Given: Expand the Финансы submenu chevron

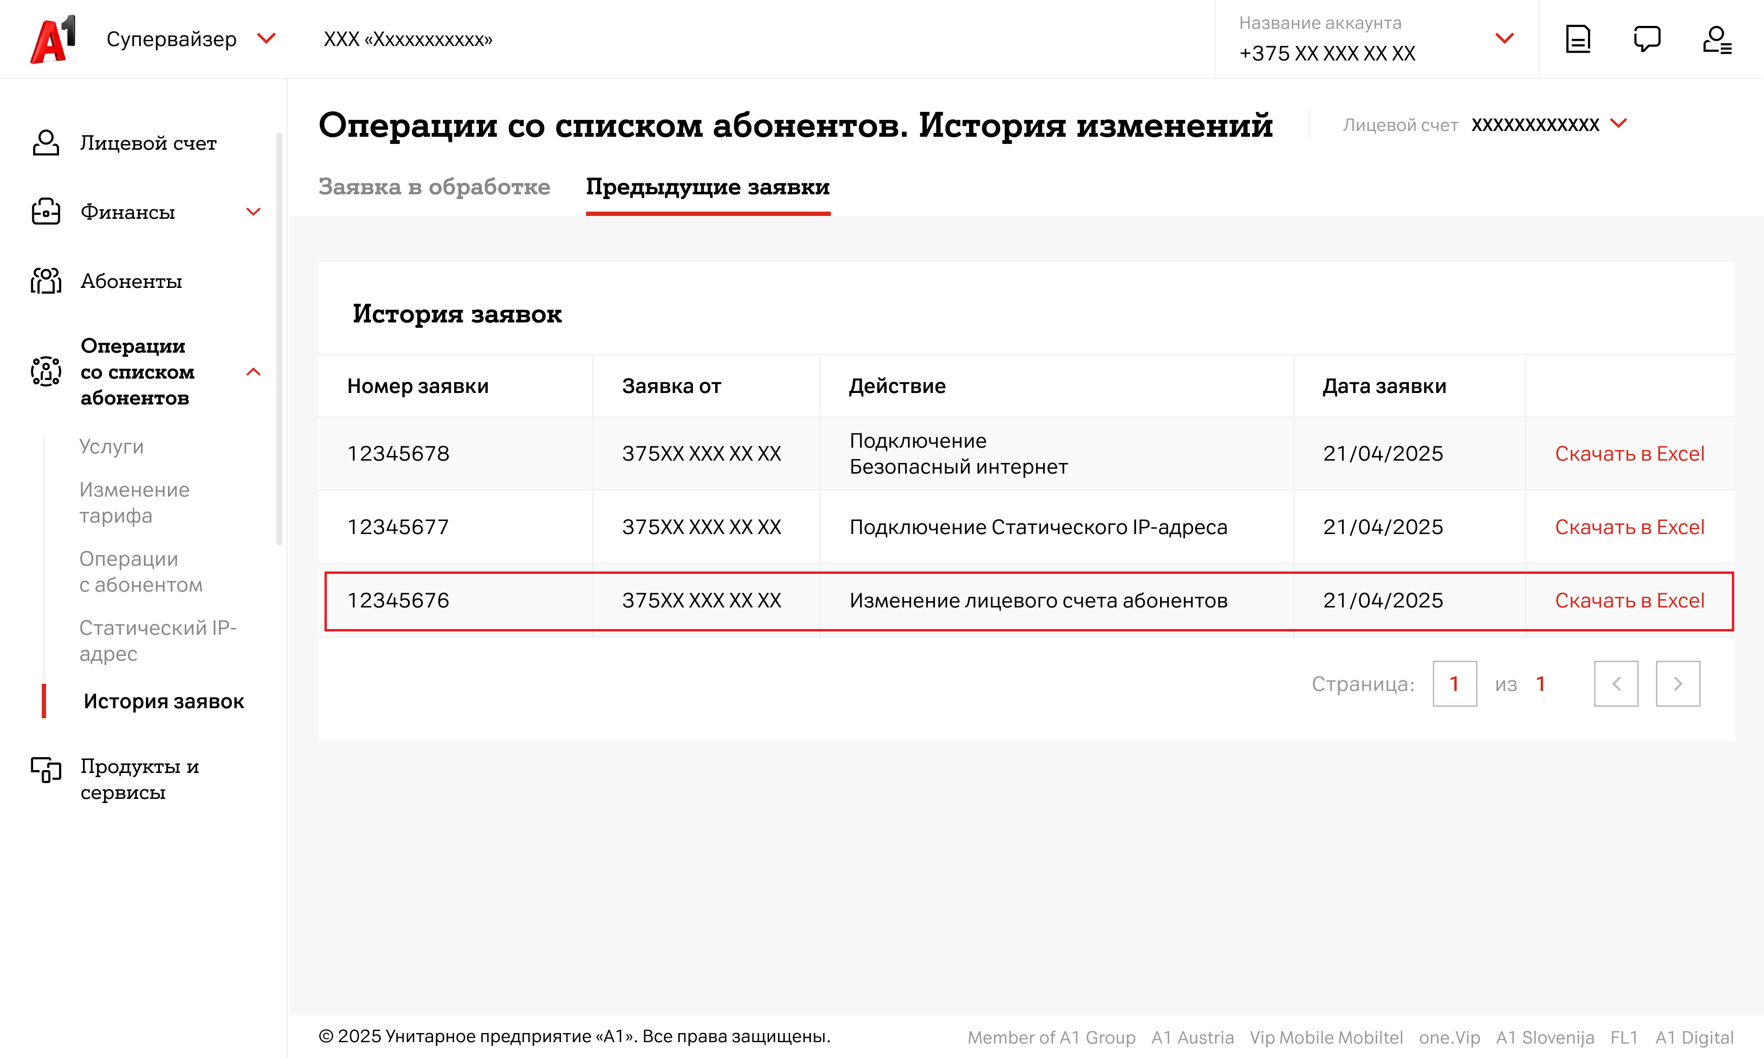Looking at the screenshot, I should pyautogui.click(x=253, y=213).
